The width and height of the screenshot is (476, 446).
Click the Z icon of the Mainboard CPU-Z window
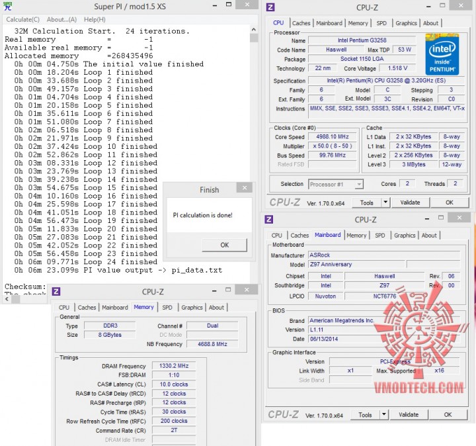(269, 219)
